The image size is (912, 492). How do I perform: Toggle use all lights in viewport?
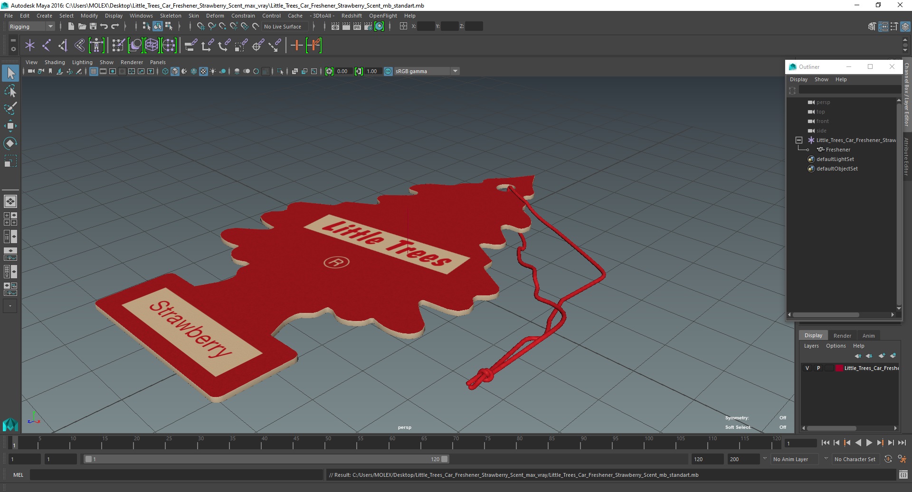213,71
